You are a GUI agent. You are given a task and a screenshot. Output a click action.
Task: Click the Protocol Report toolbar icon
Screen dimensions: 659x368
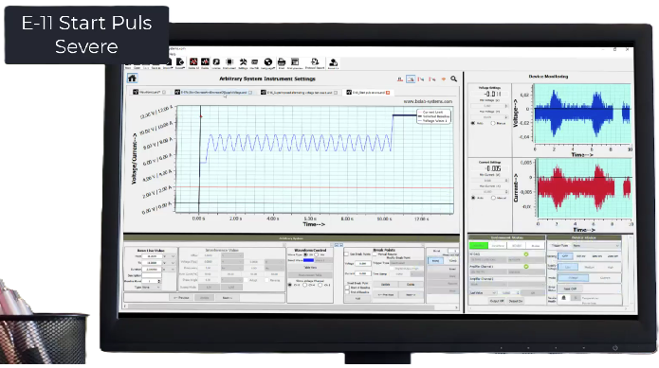coord(315,62)
